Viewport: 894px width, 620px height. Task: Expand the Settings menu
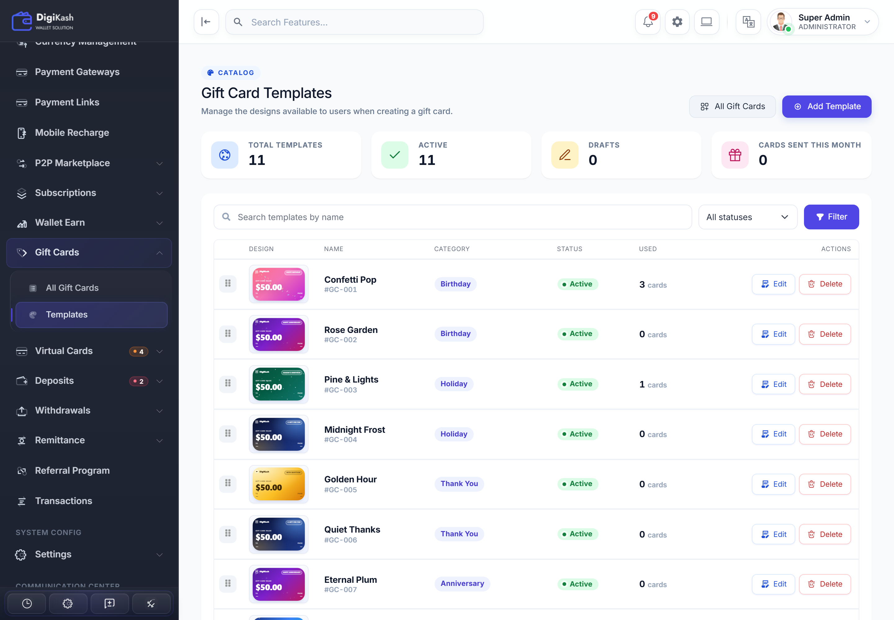[x=160, y=555]
